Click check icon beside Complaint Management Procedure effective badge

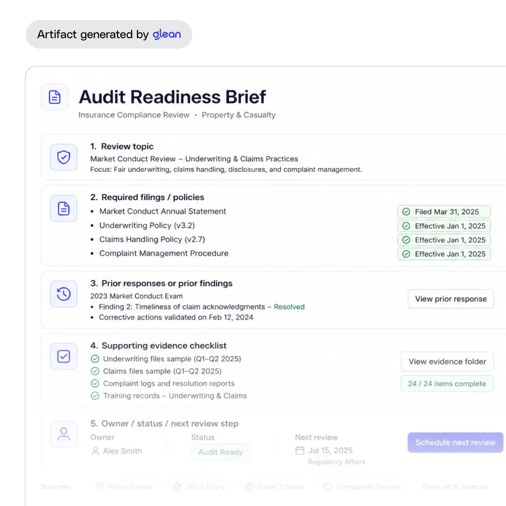click(406, 254)
